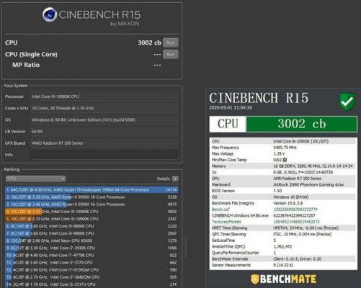Open the ranking CPU dropdown
Viewport: 361px width, 288px height.
click(35, 179)
